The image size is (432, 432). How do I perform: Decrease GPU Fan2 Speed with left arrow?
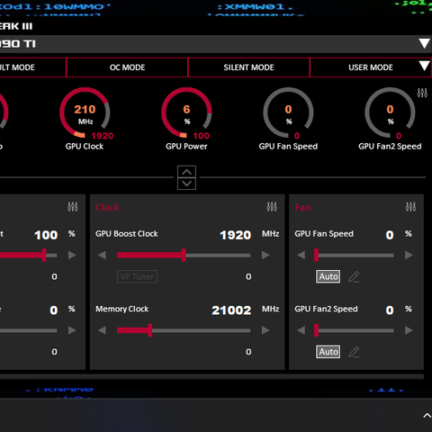(301, 330)
